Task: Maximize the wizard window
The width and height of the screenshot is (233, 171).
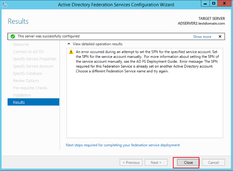Action: tap(214, 3)
